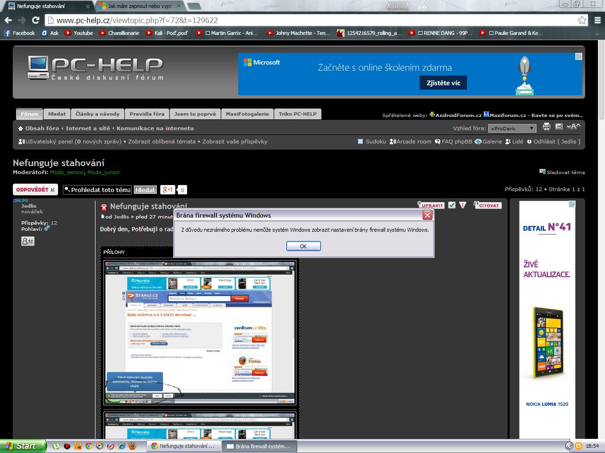
Task: Reload the pc-help.cz page
Action: (x=35, y=20)
